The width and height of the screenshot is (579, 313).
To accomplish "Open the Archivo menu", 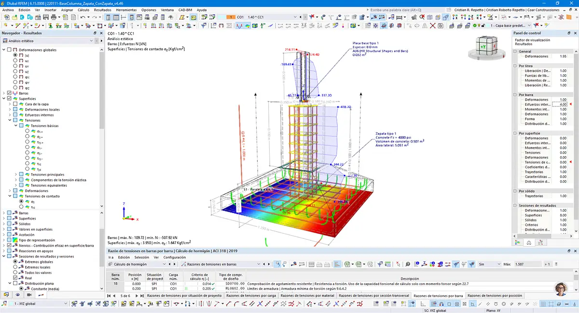I will pos(8,10).
